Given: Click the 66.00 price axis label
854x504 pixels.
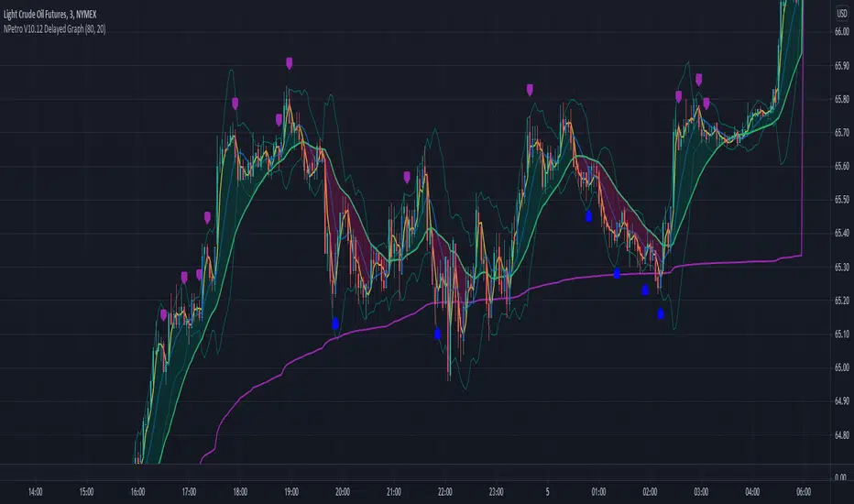Looking at the screenshot, I should [841, 32].
